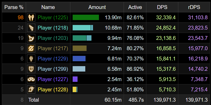Click the light blue bar for 6.58m
This screenshot has width=211, height=105.
[79, 69]
